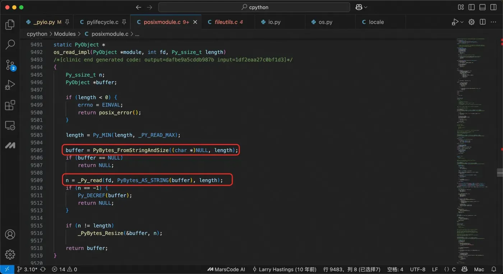Viewport: 503px width, 274px height.
Task: Split the editor to the right
Action: tap(483, 22)
